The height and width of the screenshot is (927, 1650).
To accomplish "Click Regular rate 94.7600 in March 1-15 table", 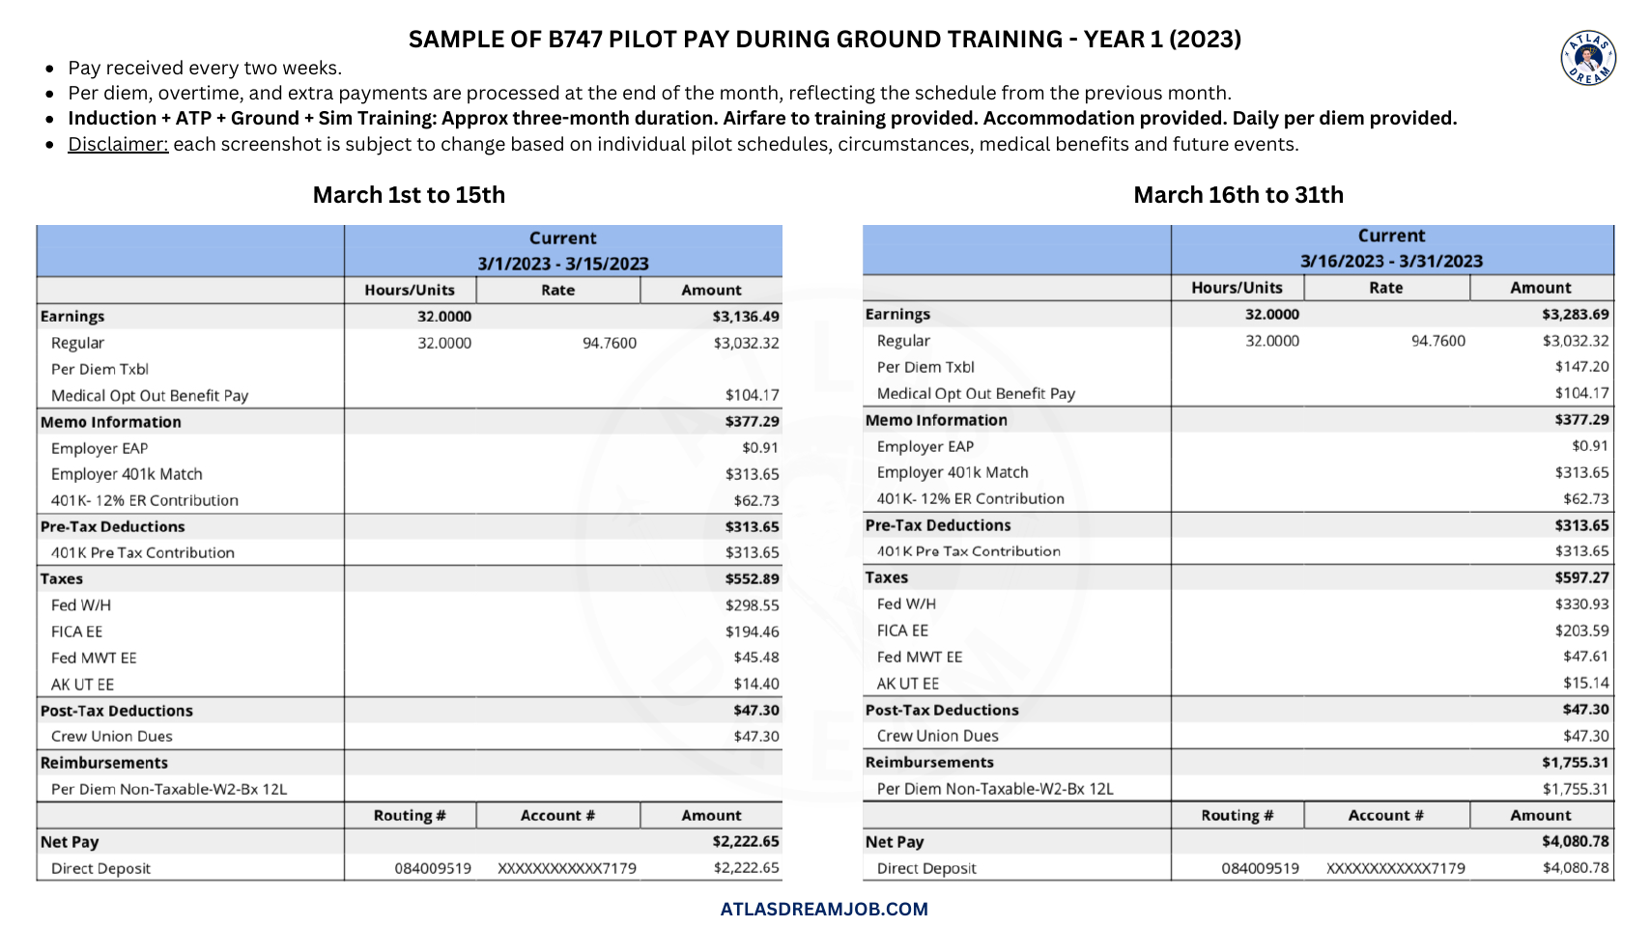I will pos(610,343).
